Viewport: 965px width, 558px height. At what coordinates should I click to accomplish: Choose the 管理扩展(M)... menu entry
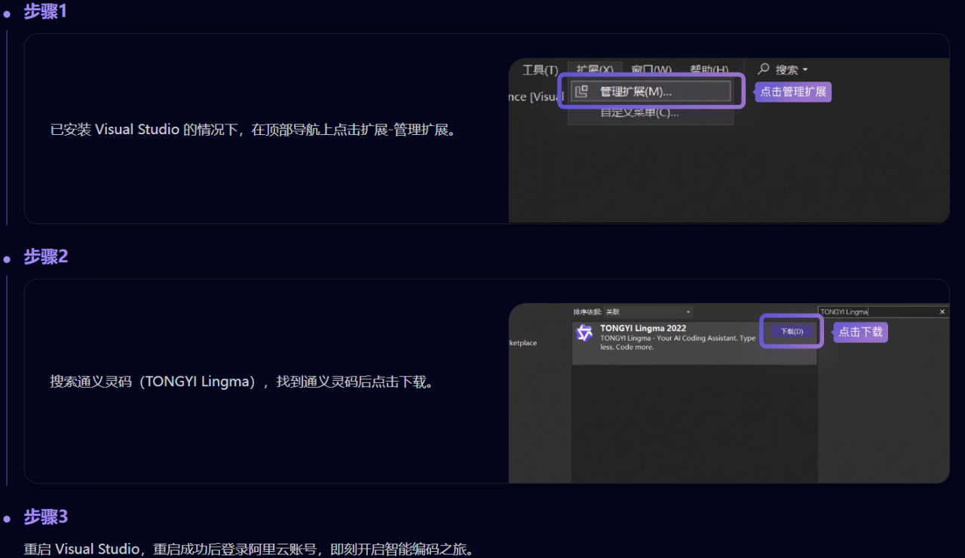tap(651, 91)
